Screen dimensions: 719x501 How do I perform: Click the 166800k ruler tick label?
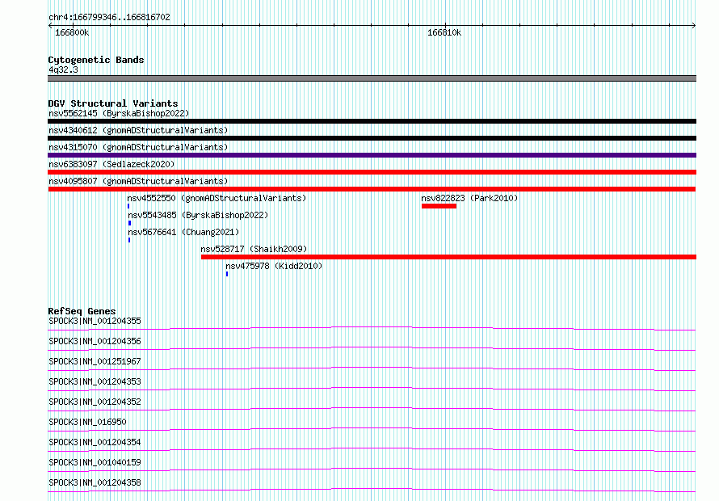coord(72,33)
